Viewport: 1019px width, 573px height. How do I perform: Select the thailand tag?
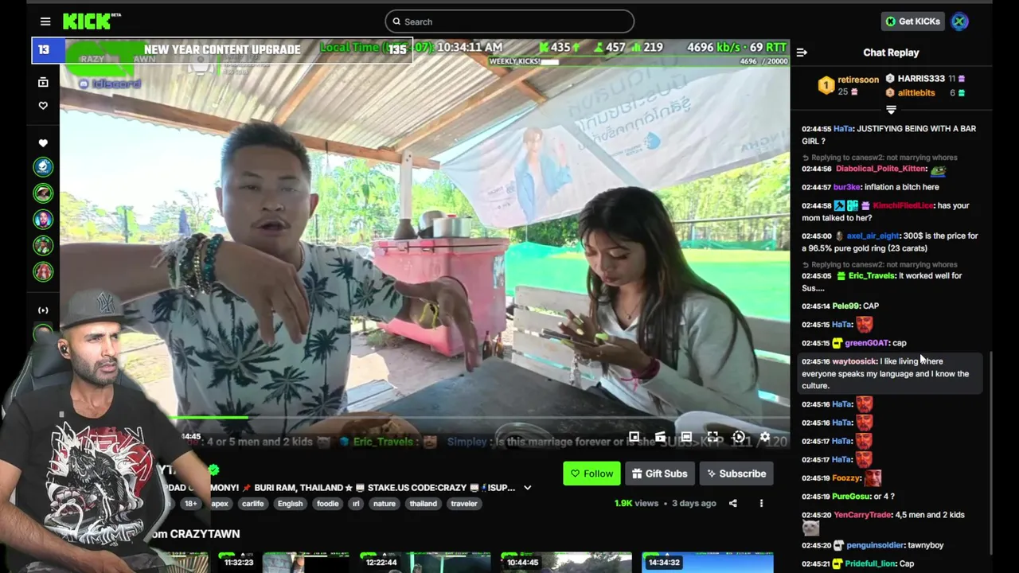pos(423,504)
